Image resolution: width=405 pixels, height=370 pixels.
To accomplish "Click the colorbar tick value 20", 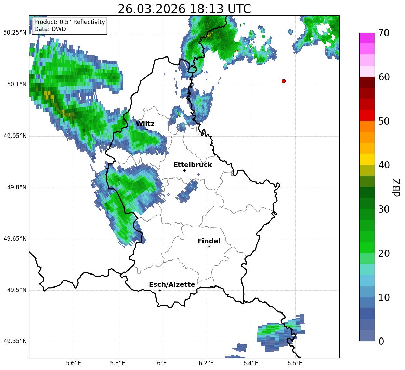I will click(x=384, y=253).
